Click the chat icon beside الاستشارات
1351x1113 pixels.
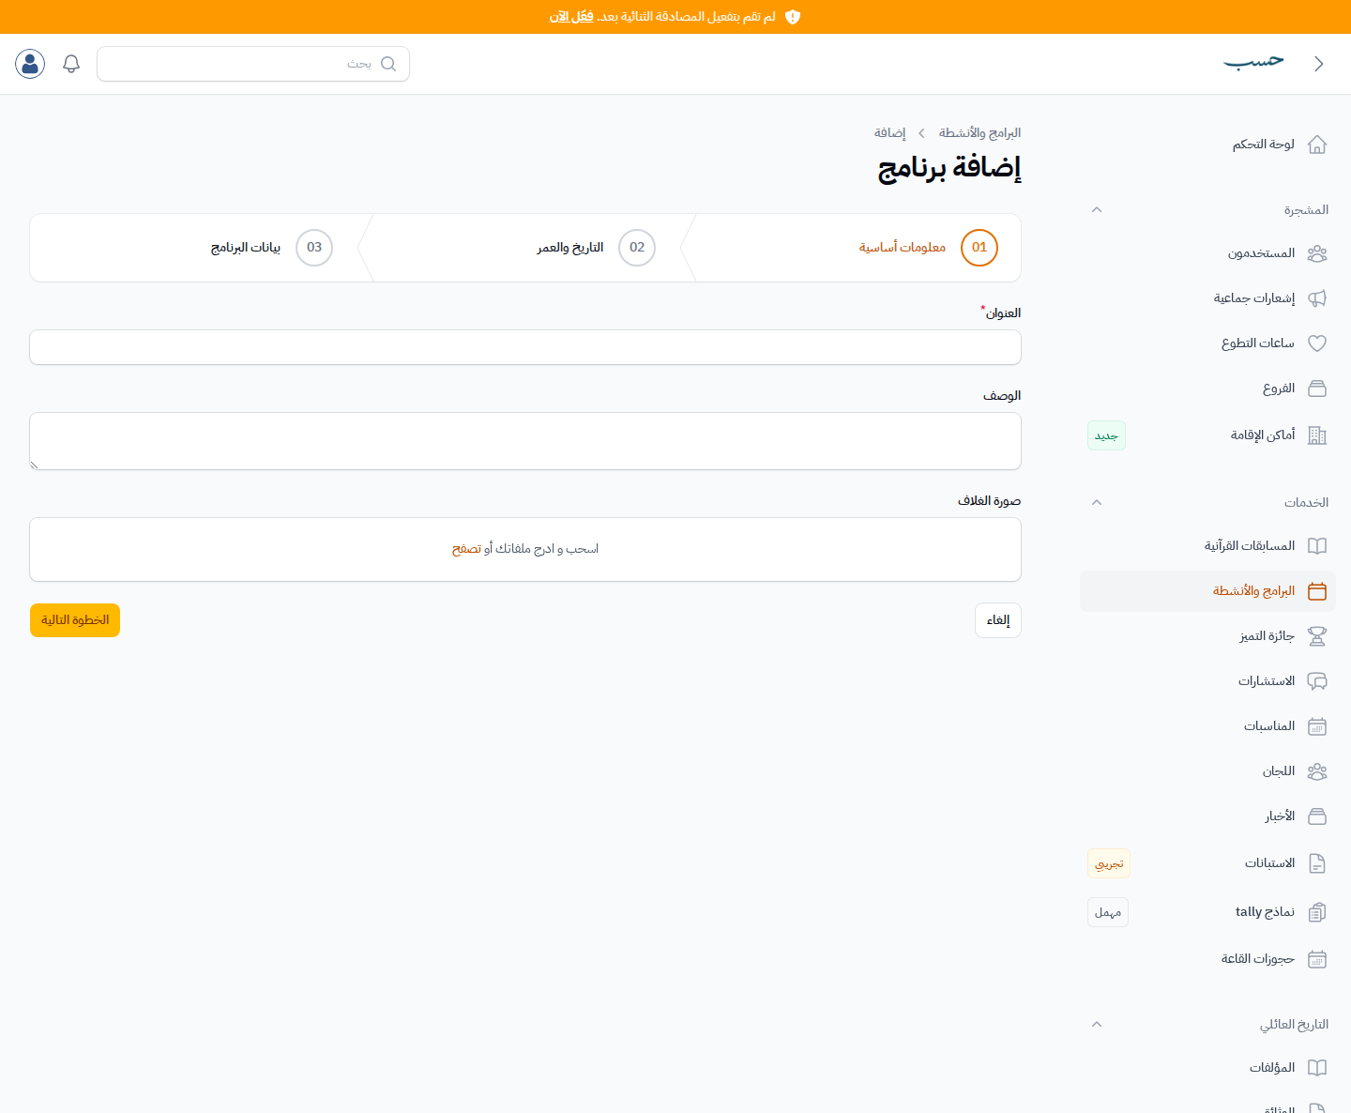[1317, 681]
